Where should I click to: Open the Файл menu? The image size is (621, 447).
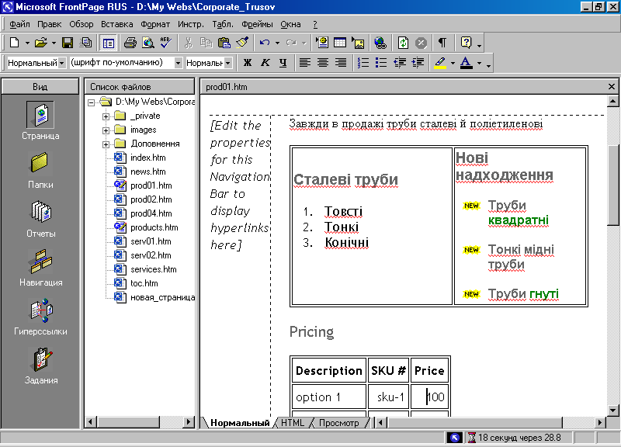19,24
